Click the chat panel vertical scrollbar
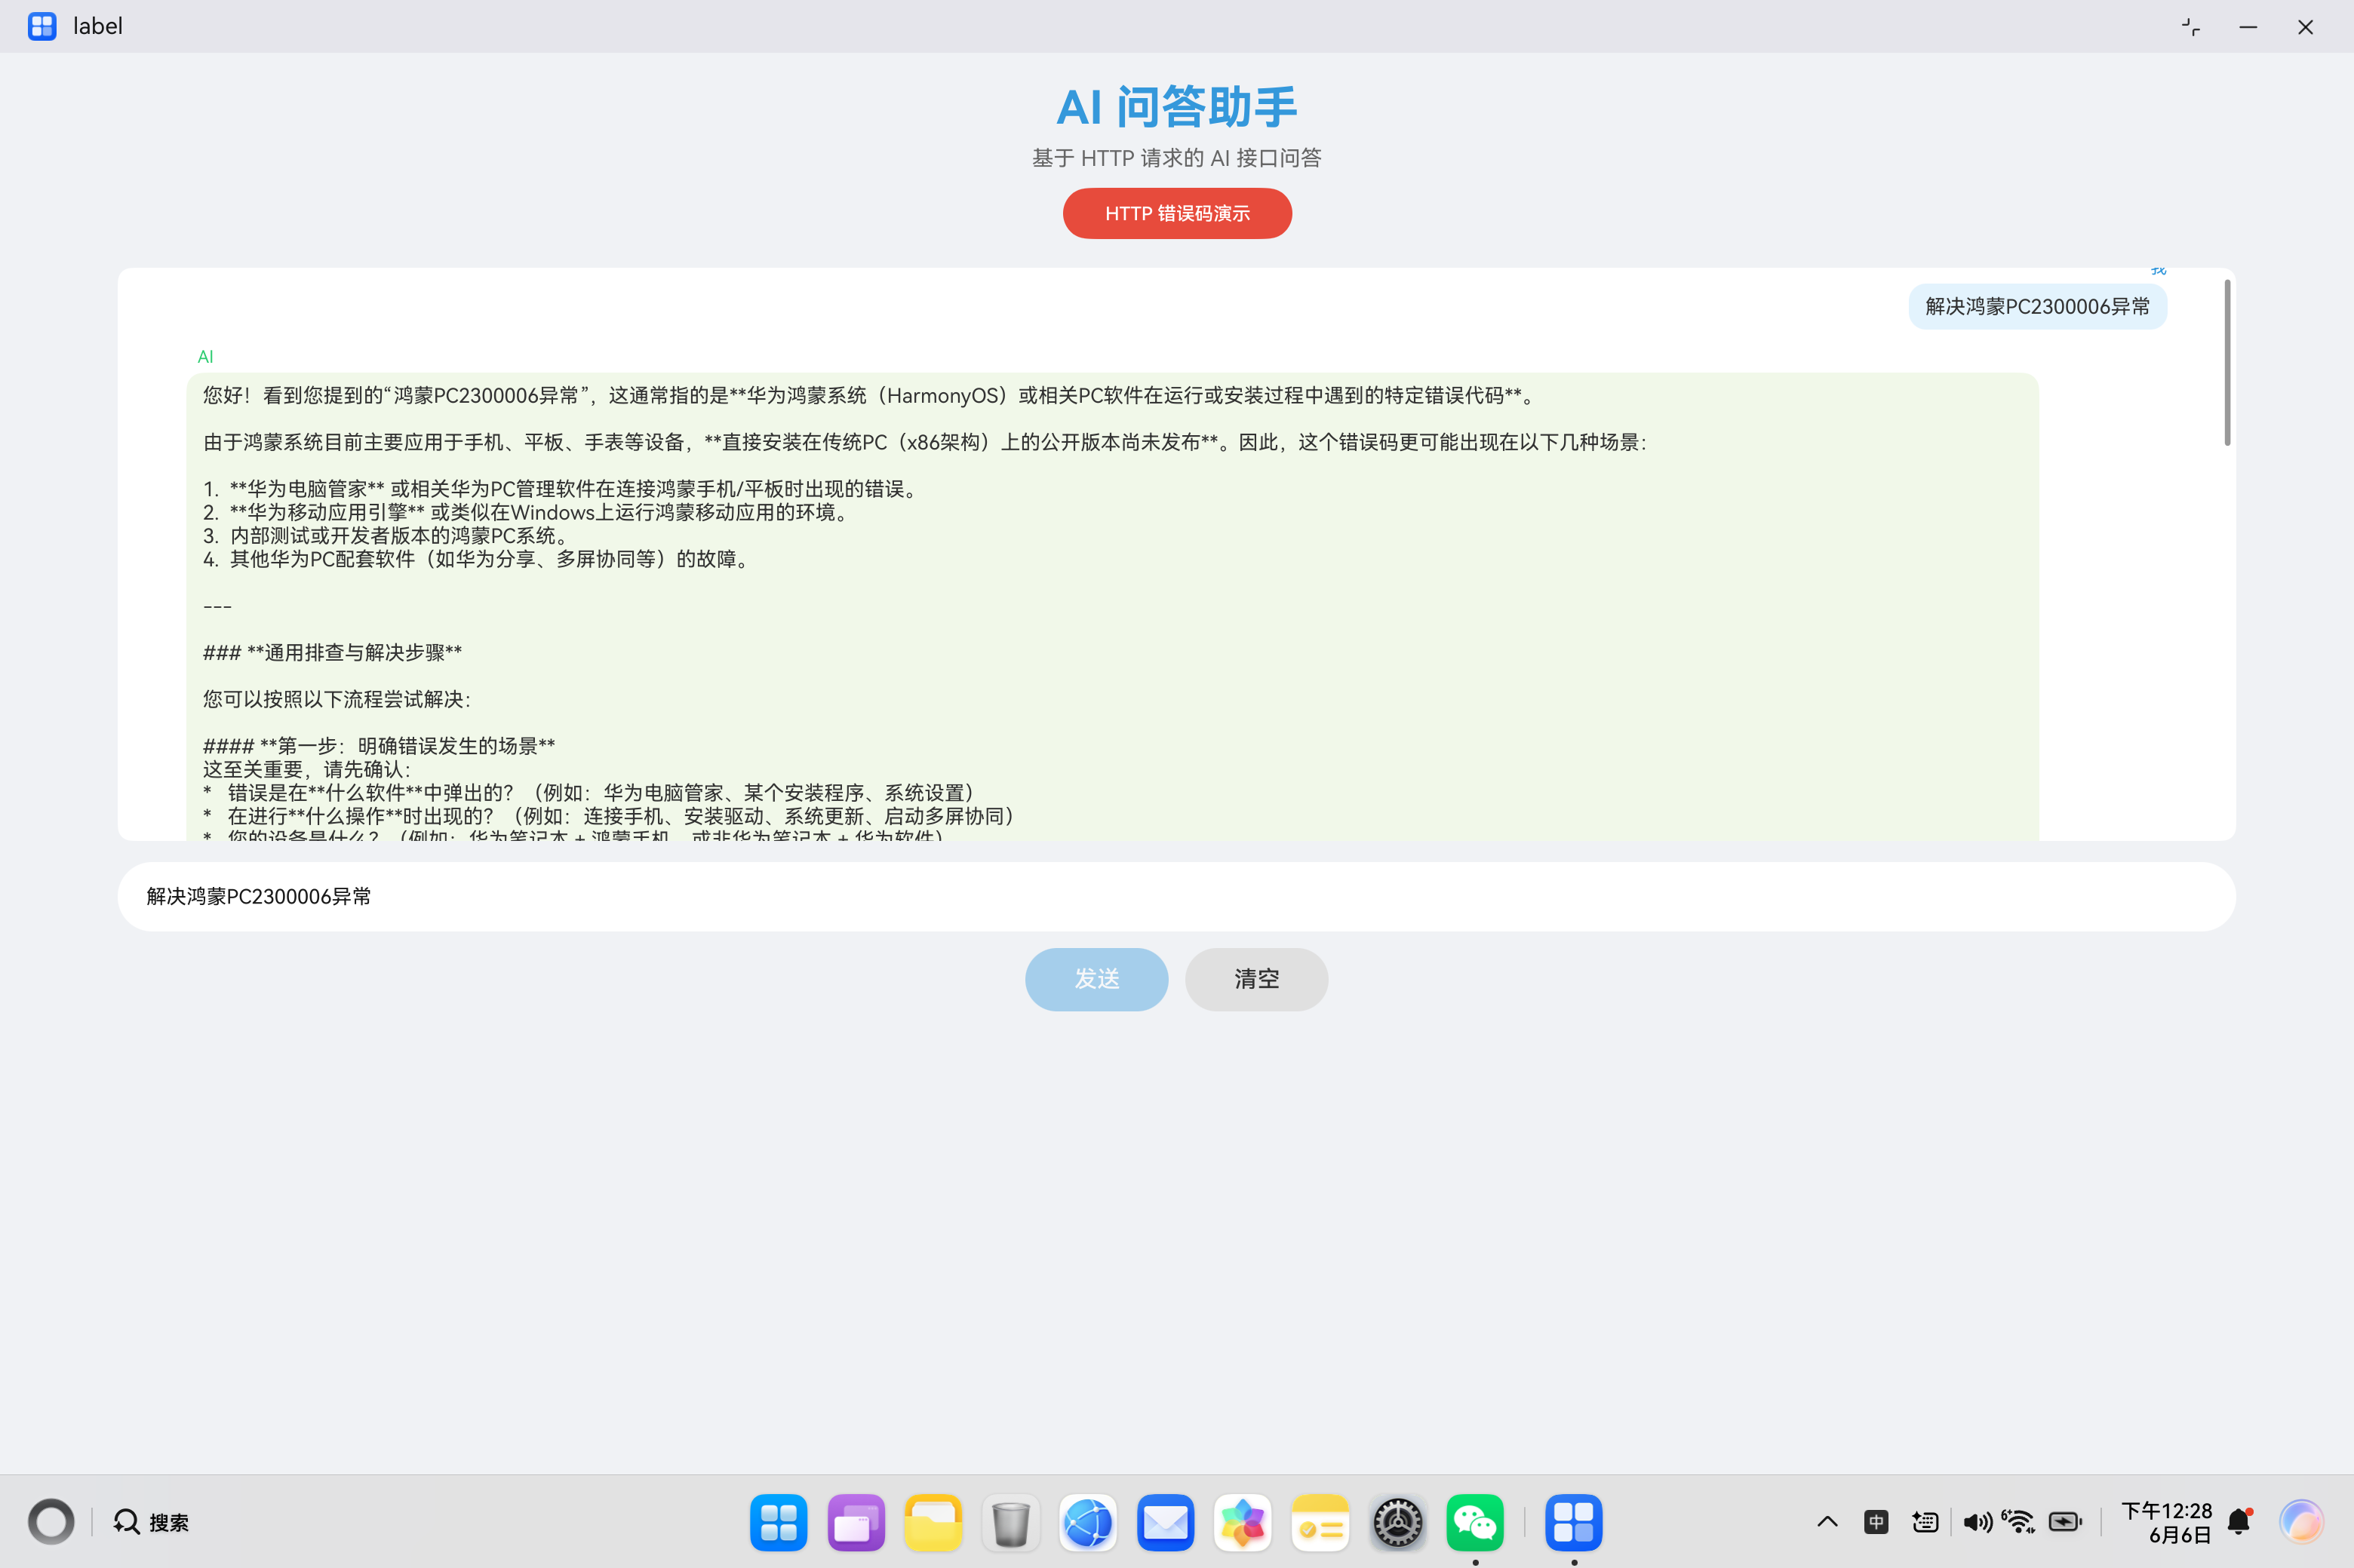Viewport: 2354px width, 1568px height. (2227, 362)
